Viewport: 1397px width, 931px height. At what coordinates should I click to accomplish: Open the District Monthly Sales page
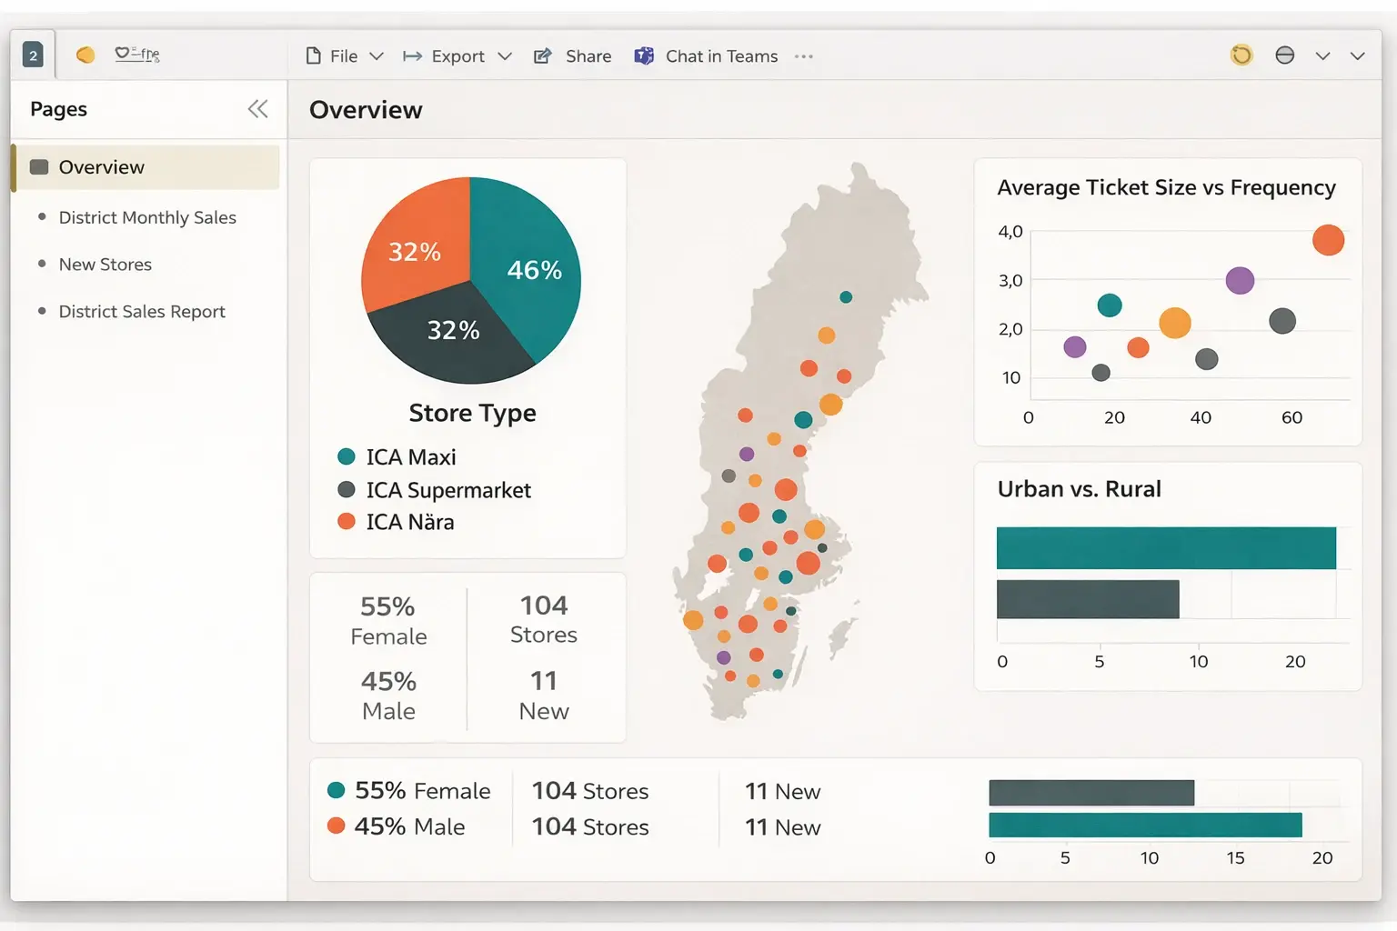coord(147,217)
